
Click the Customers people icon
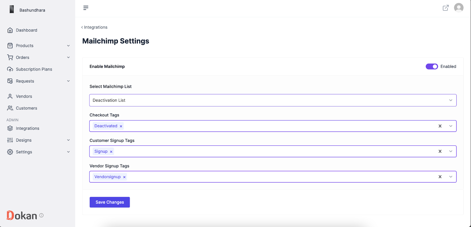click(x=10, y=108)
